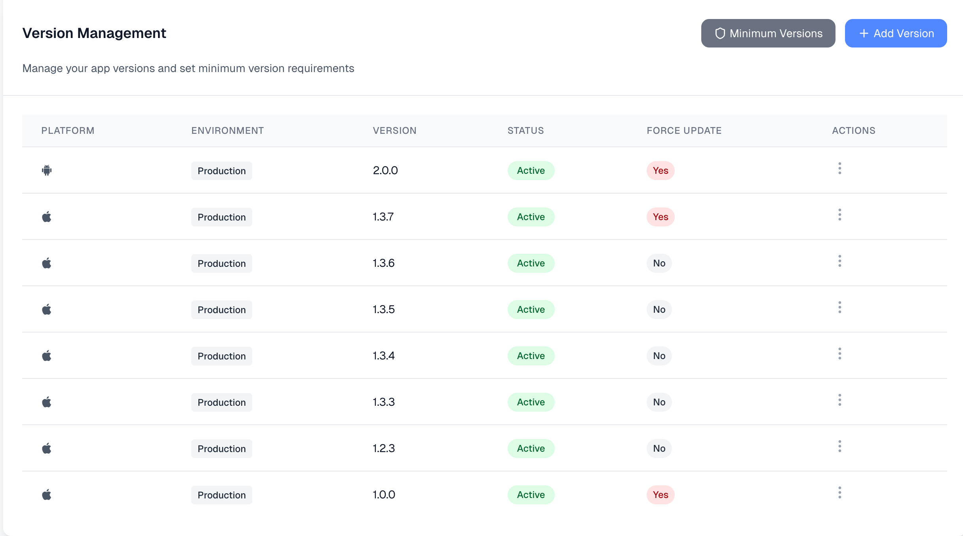Click Apple icon in version 1.3.7 row
The width and height of the screenshot is (963, 536).
click(47, 217)
